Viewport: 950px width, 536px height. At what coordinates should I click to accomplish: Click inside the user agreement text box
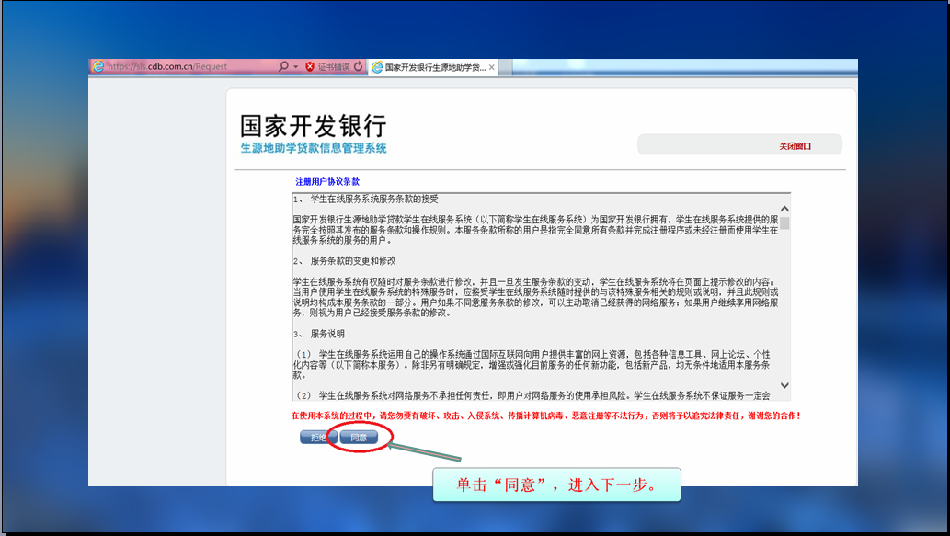point(533,294)
